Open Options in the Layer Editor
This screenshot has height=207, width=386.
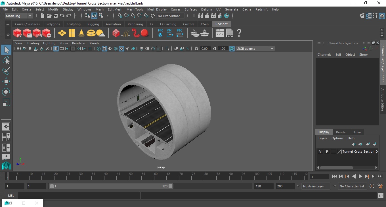click(337, 138)
